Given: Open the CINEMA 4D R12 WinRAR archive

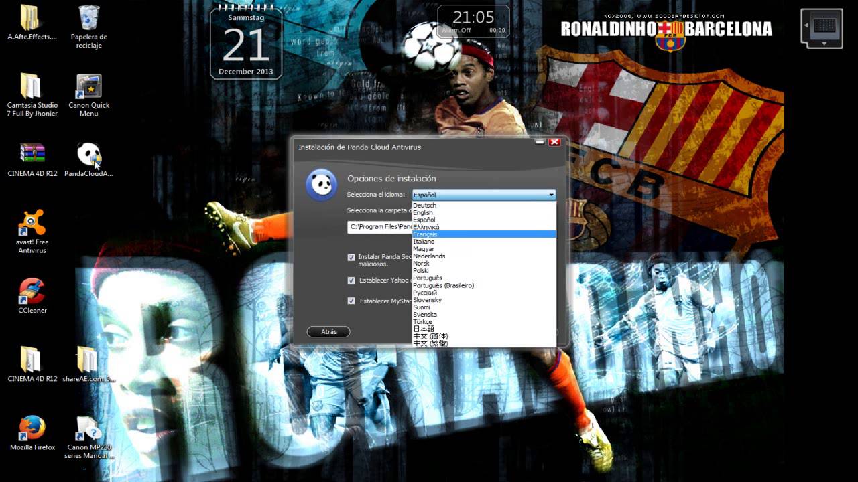Looking at the screenshot, I should pyautogui.click(x=32, y=154).
